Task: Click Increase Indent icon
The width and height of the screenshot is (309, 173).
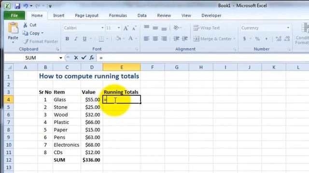Action: [x=185, y=38]
